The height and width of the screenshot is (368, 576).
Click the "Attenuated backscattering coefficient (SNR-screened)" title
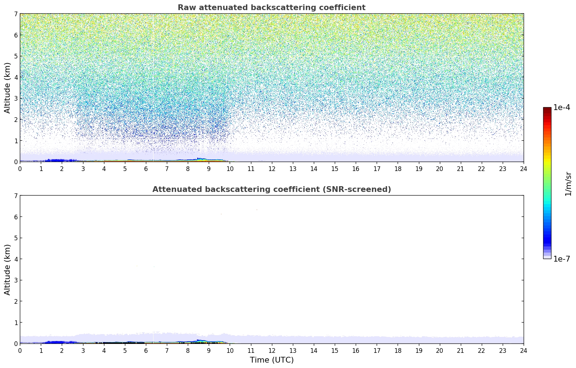coord(271,189)
